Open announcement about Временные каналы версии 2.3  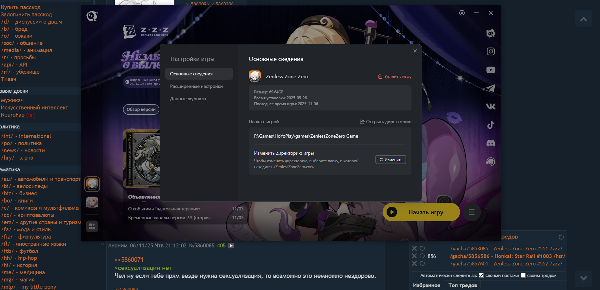pos(170,218)
